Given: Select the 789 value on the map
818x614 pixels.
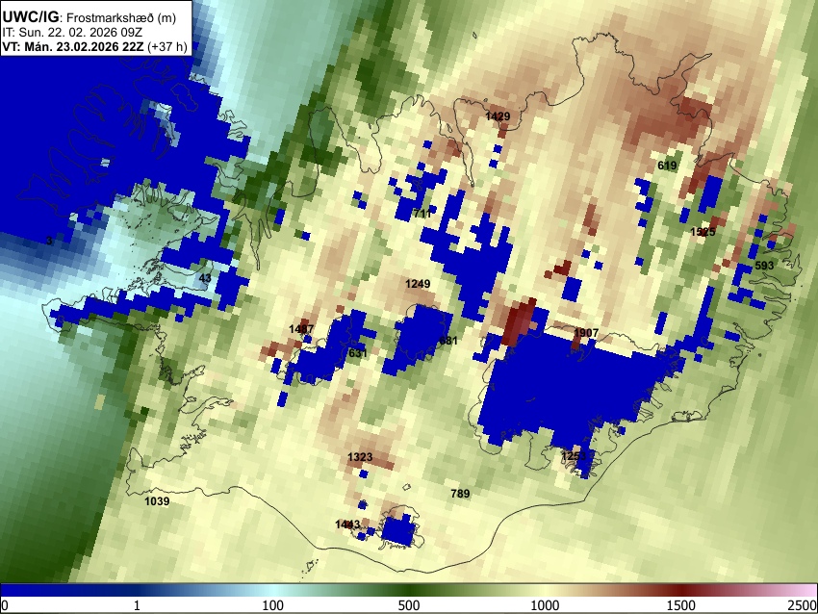Looking at the screenshot, I should coord(460,494).
